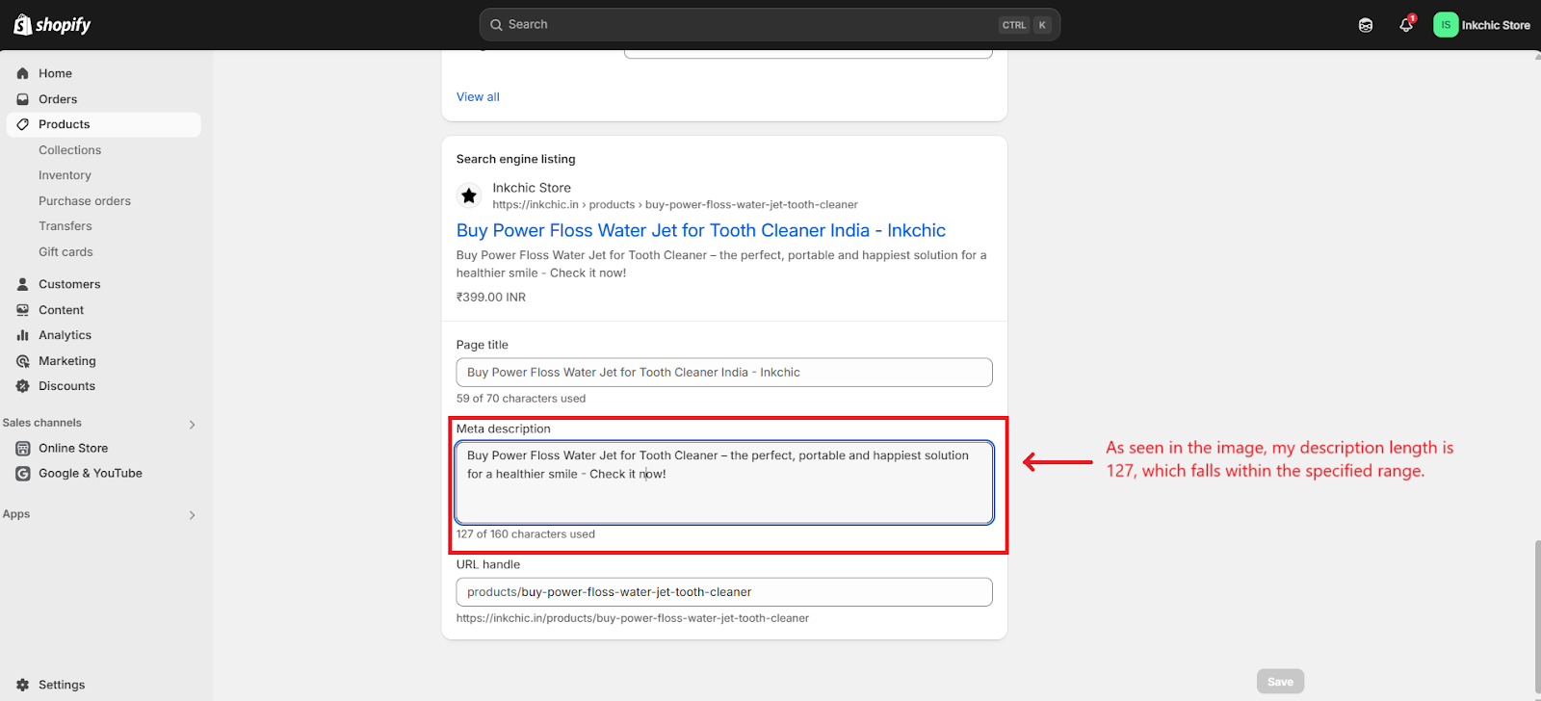
Task: Click the search magnifier icon
Action: coord(496,25)
